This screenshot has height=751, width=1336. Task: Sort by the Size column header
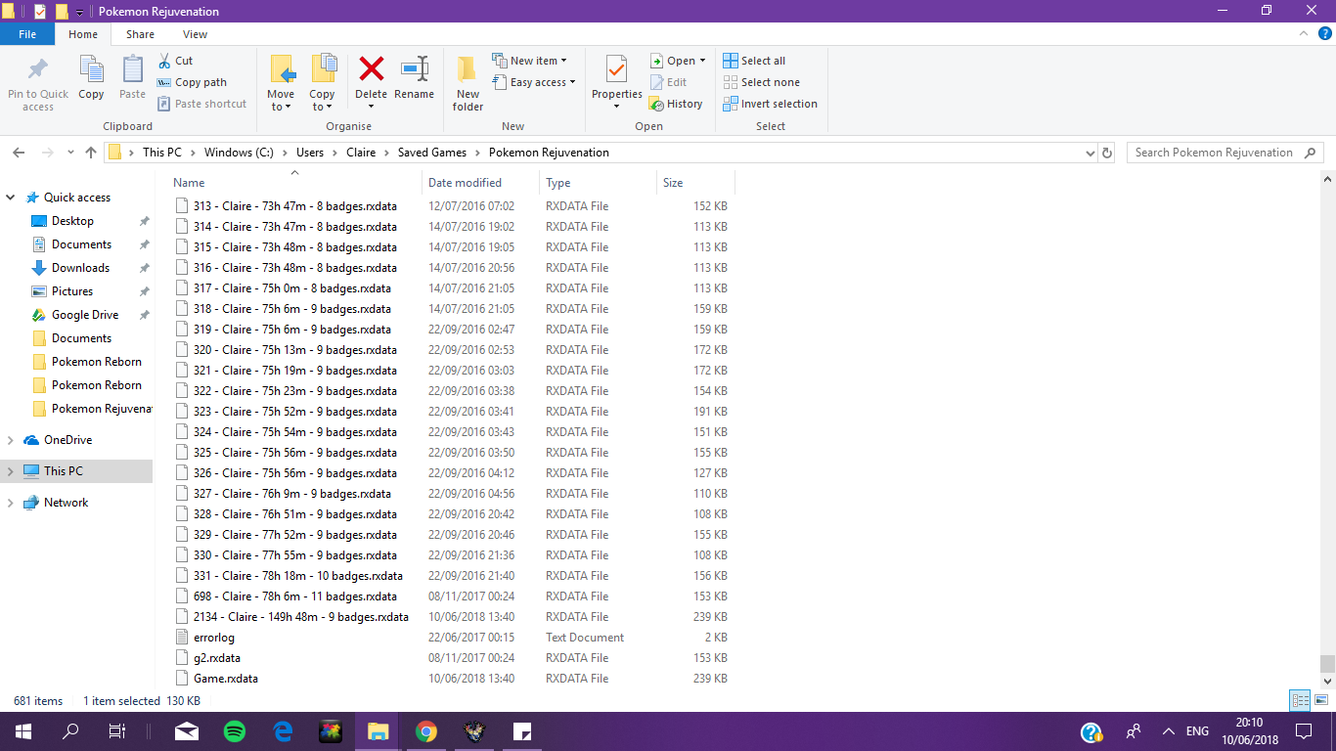[695, 183]
